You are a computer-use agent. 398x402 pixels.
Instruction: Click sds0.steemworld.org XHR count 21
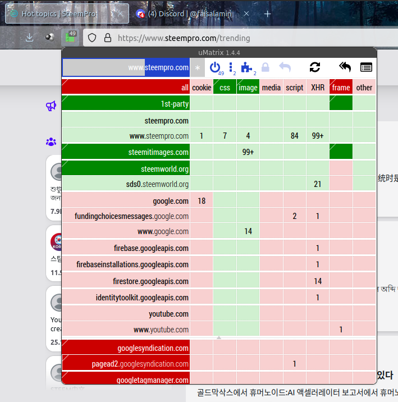point(318,183)
